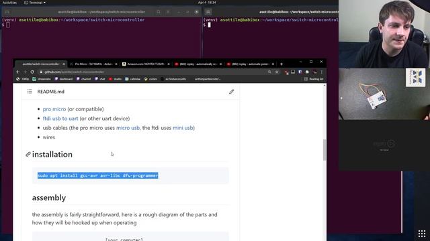
Task: Click the wires list item
Action: coord(49,137)
